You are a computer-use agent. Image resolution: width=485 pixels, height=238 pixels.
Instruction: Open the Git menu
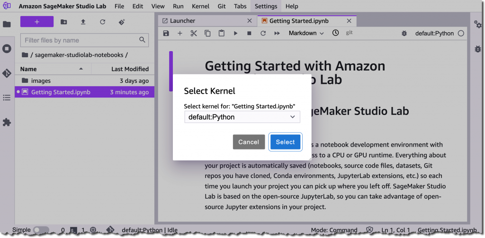pos(222,6)
